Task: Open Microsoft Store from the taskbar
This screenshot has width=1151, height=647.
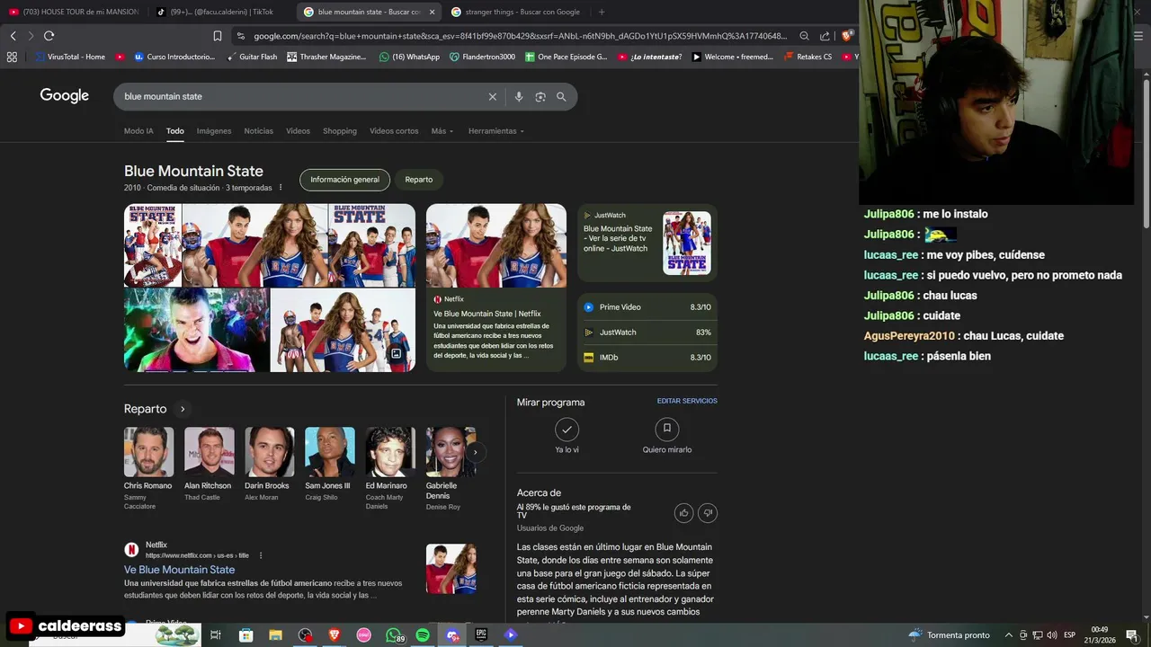Action: click(x=245, y=635)
